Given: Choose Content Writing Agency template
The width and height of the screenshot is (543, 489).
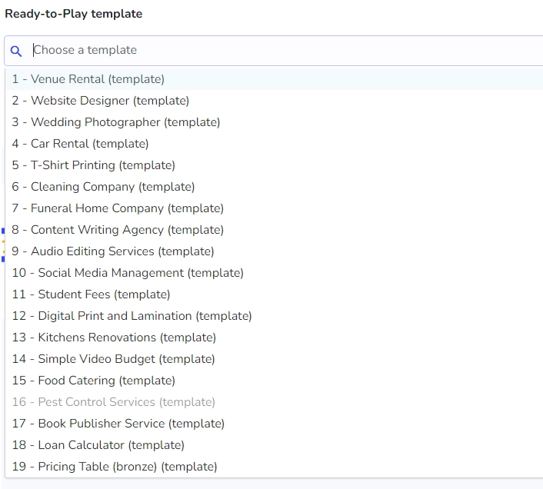Looking at the screenshot, I should coord(275,230).
